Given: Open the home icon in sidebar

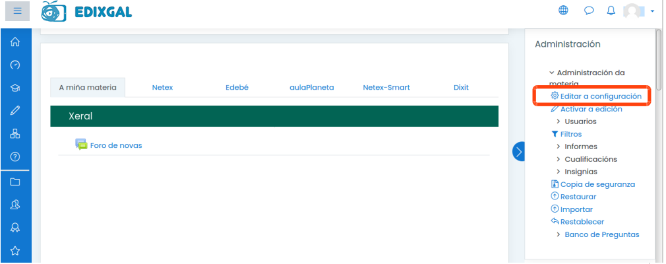Looking at the screenshot, I should click(16, 42).
